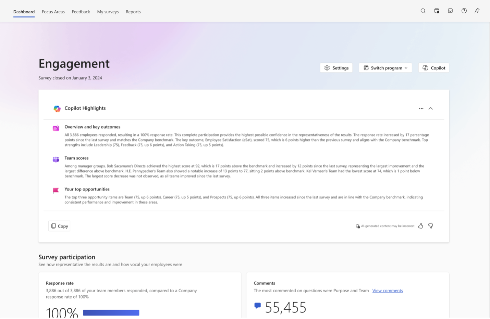Image resolution: width=490 pixels, height=319 pixels.
Task: Click the Response rate card title
Action: [60, 283]
